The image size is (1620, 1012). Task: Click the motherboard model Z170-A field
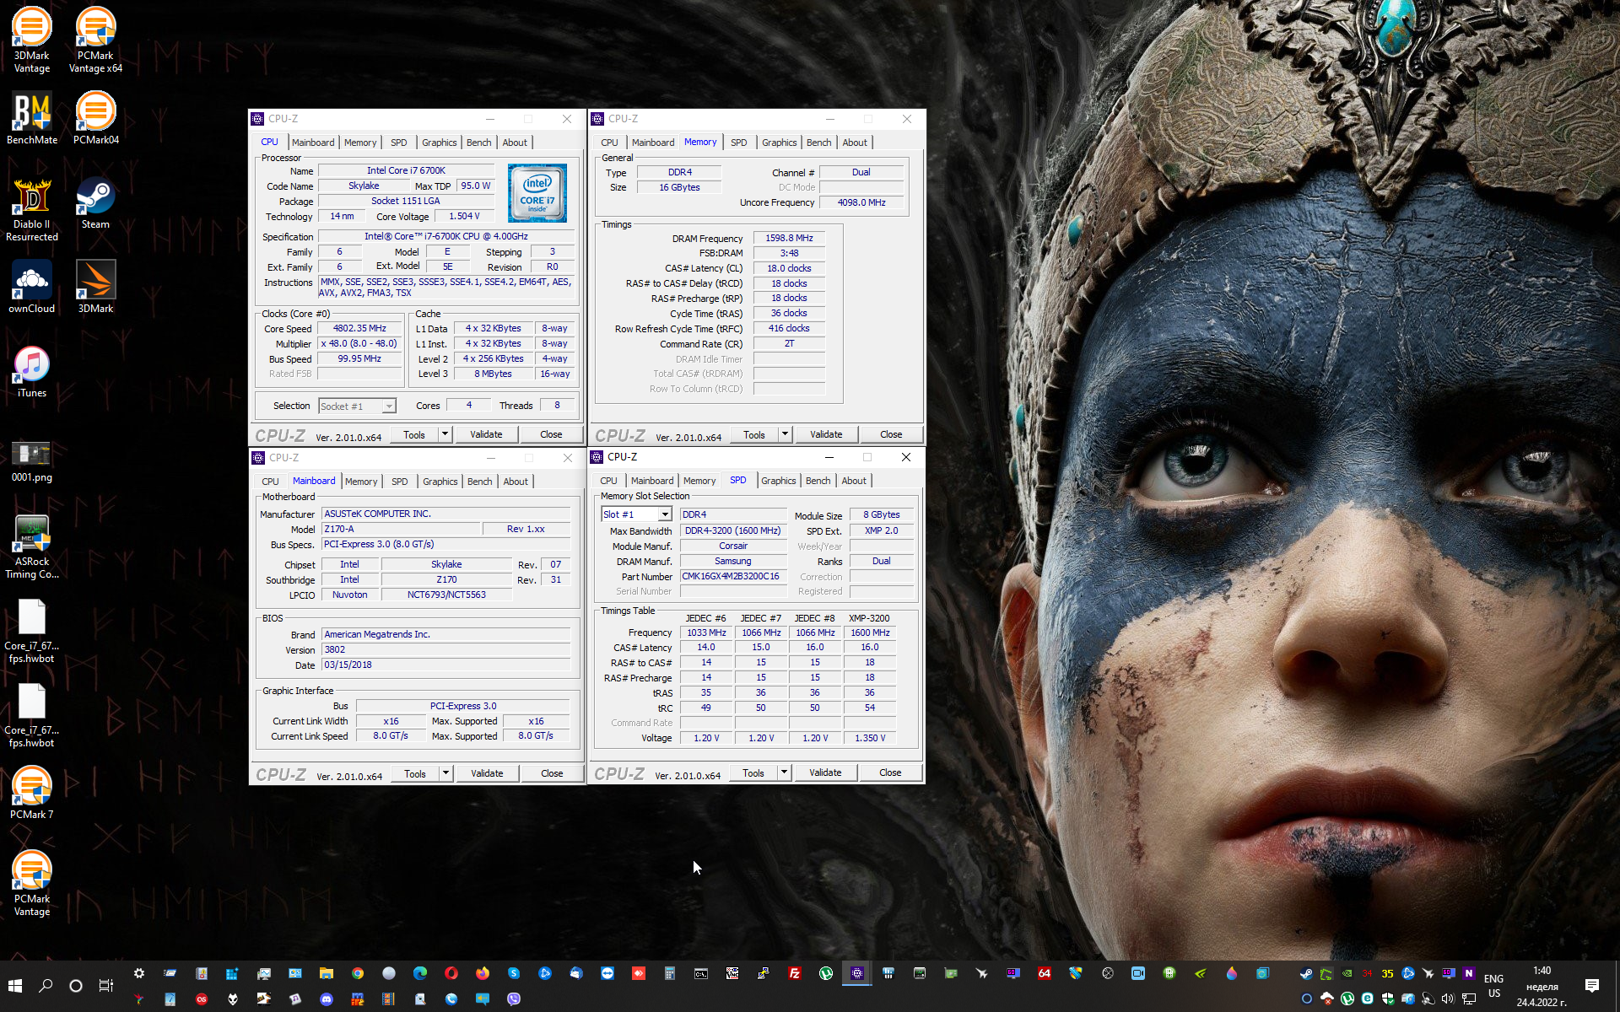(401, 529)
